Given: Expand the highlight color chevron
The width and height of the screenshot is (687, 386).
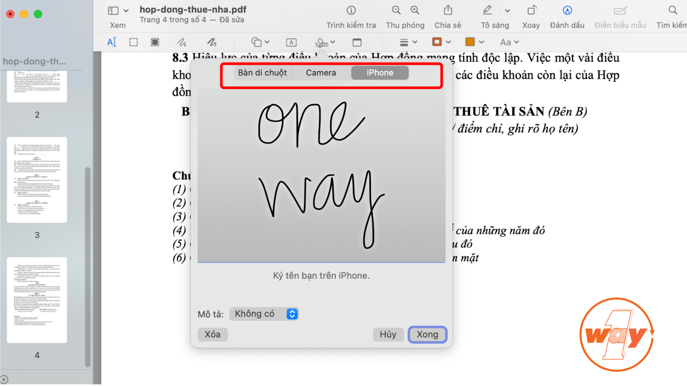Looking at the screenshot, I should coord(508,11).
